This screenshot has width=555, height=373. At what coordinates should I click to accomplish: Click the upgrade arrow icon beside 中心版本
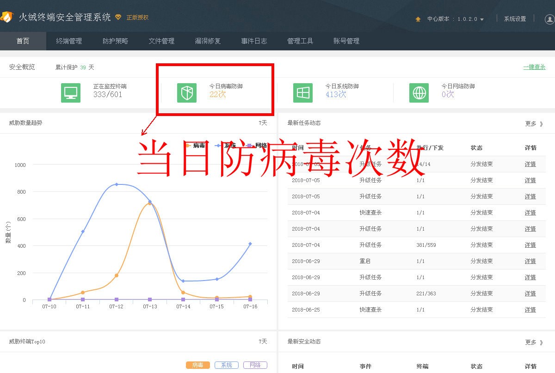click(418, 19)
